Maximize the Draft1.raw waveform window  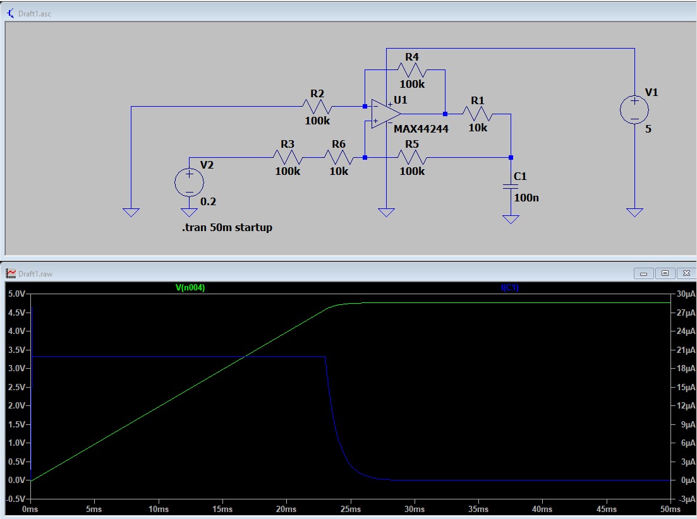click(x=665, y=273)
